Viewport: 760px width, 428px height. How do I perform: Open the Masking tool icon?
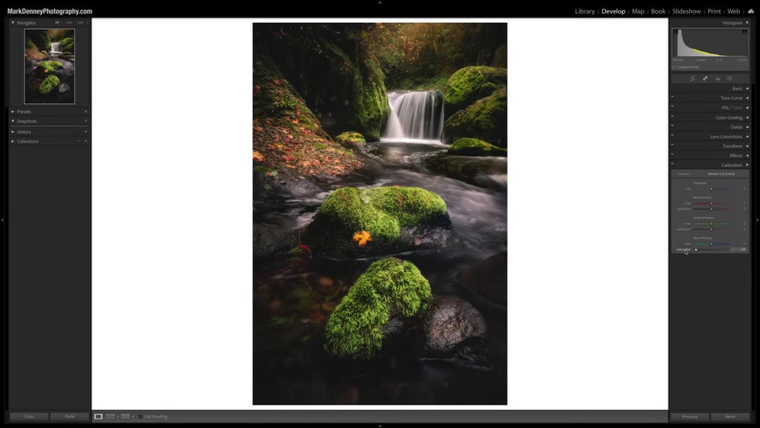tap(730, 79)
